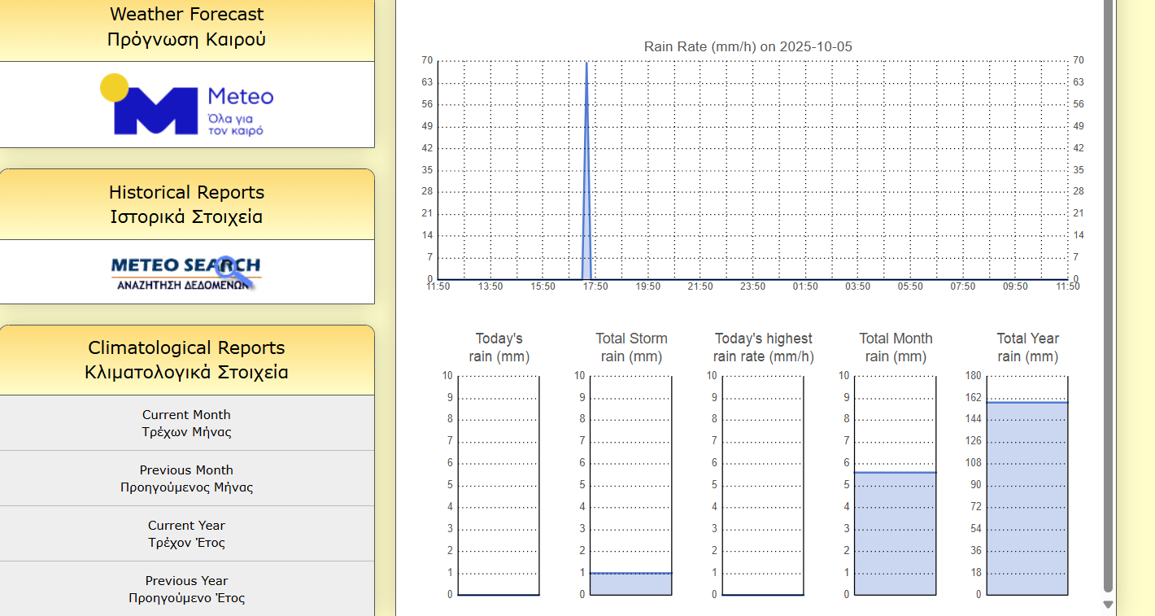
Task: Click the Total Storm rain (mm) label
Action: pos(631,347)
